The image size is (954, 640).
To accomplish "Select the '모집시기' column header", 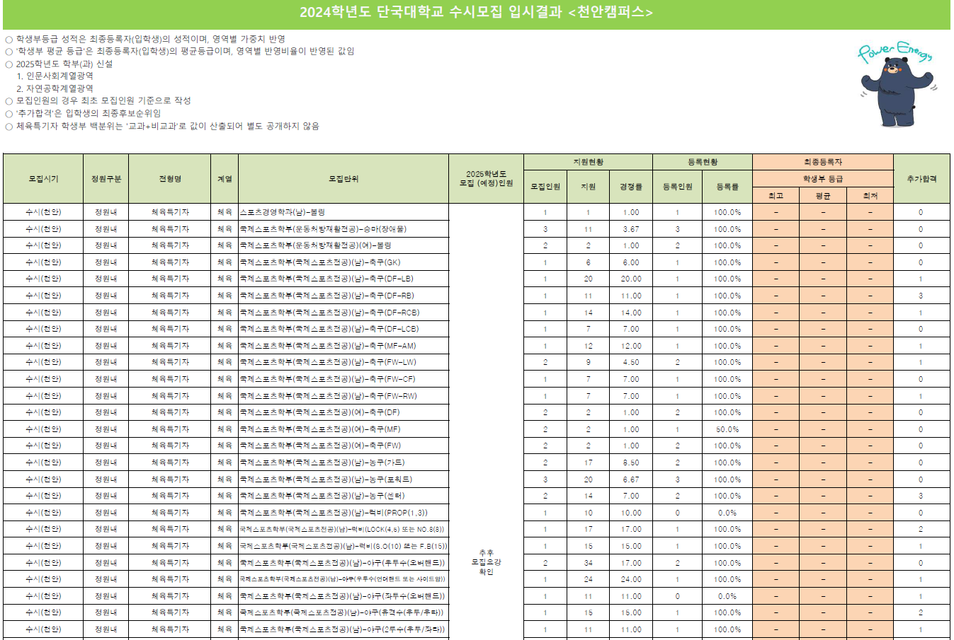I will point(44,179).
